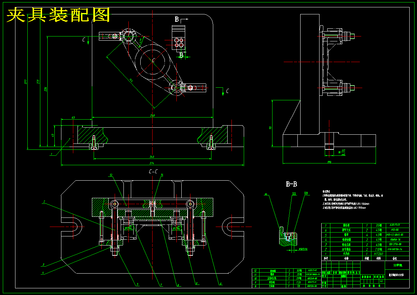Click the 备注 header cell in parts table

[397, 258]
